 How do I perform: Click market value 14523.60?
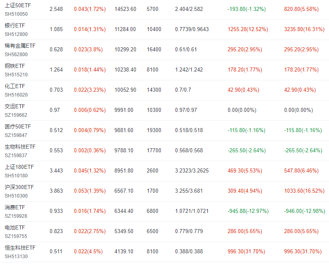[x=125, y=9]
